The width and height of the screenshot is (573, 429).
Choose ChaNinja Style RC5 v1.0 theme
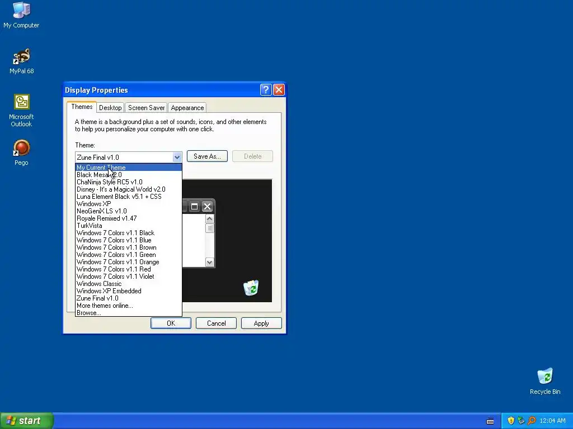point(129,182)
